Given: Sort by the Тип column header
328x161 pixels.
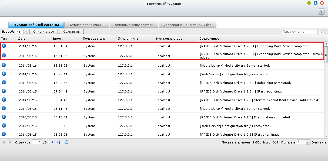Looking at the screenshot, I should click(9, 39).
